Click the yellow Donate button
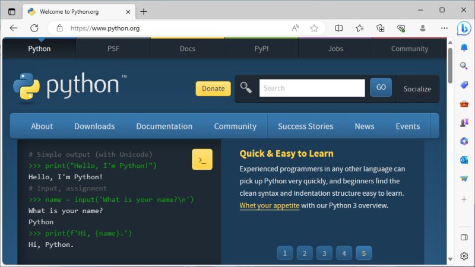This screenshot has height=267, width=475. point(213,88)
